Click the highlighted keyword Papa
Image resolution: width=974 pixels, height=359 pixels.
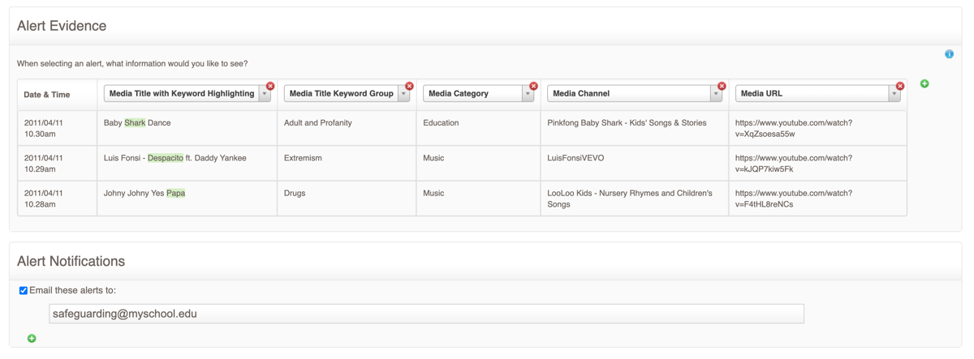pos(176,193)
